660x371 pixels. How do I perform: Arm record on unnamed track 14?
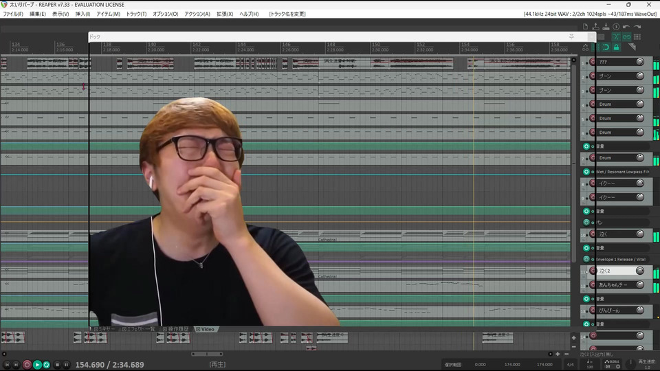pos(593,335)
